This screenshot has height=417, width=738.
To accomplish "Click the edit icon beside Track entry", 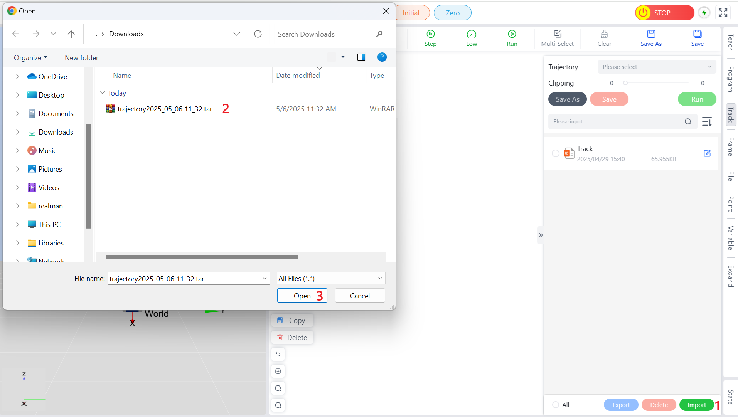I will (707, 153).
